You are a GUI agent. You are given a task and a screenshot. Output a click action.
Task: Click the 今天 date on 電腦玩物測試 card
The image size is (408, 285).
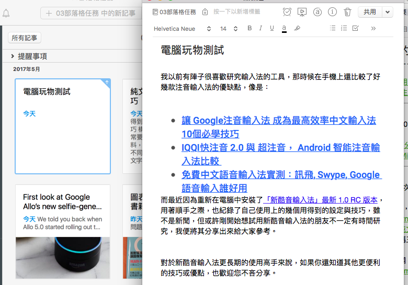click(x=29, y=114)
